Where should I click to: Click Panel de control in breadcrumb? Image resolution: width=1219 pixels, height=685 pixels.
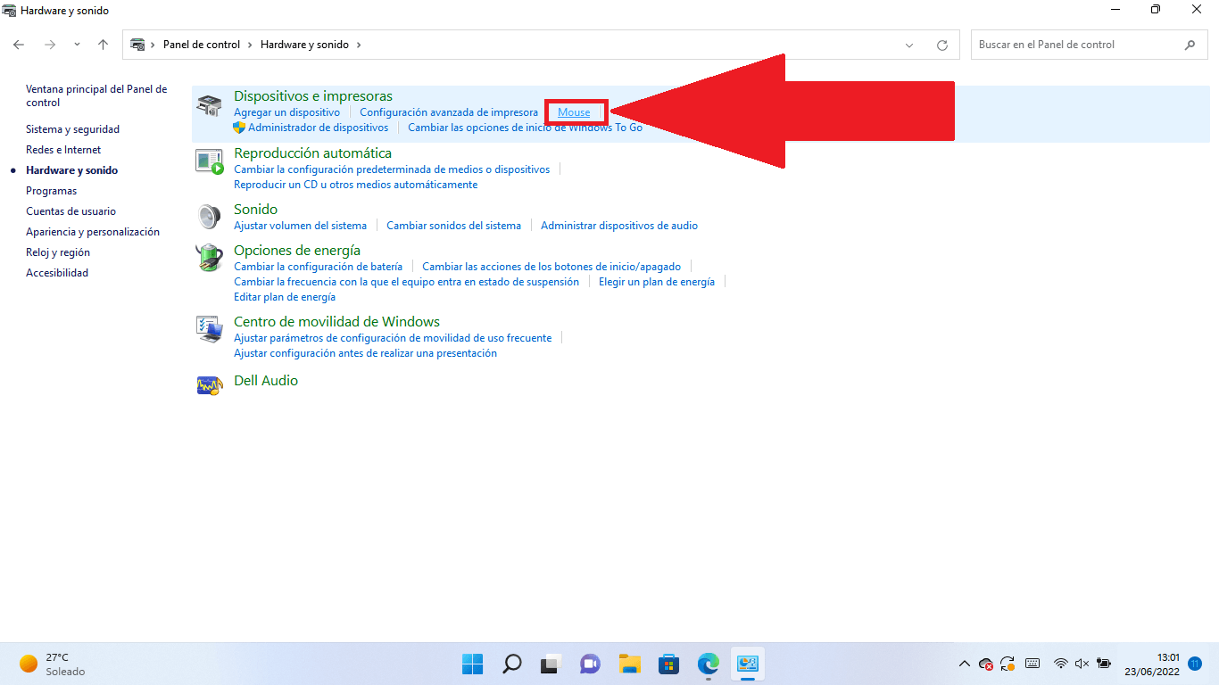point(202,45)
